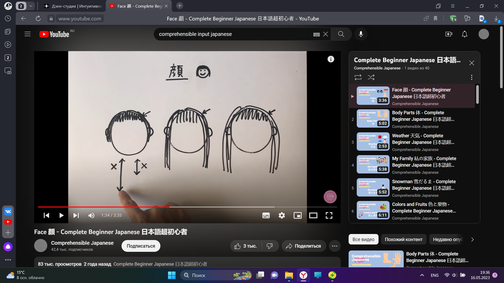Open the green shield ad blocker extension

(x=453, y=18)
